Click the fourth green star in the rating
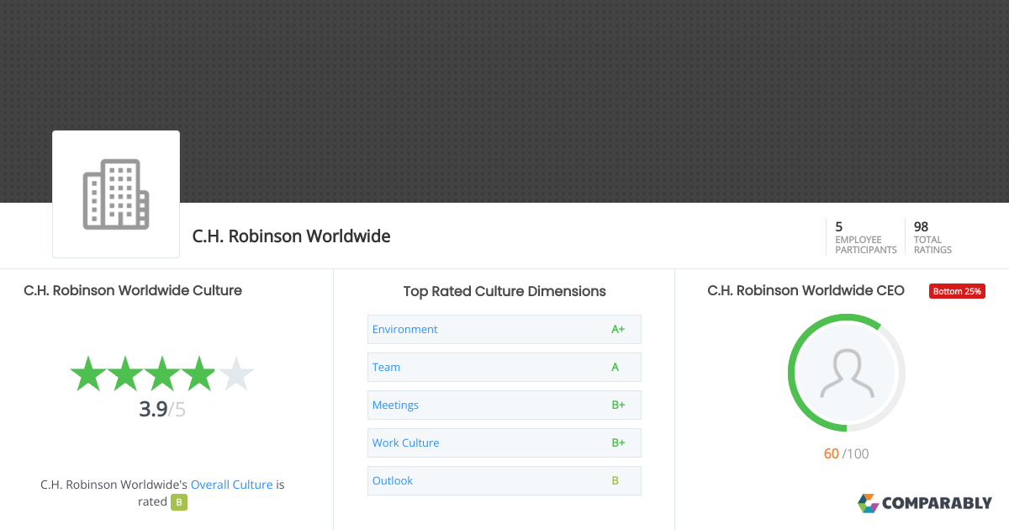Image resolution: width=1009 pixels, height=530 pixels. click(x=198, y=374)
